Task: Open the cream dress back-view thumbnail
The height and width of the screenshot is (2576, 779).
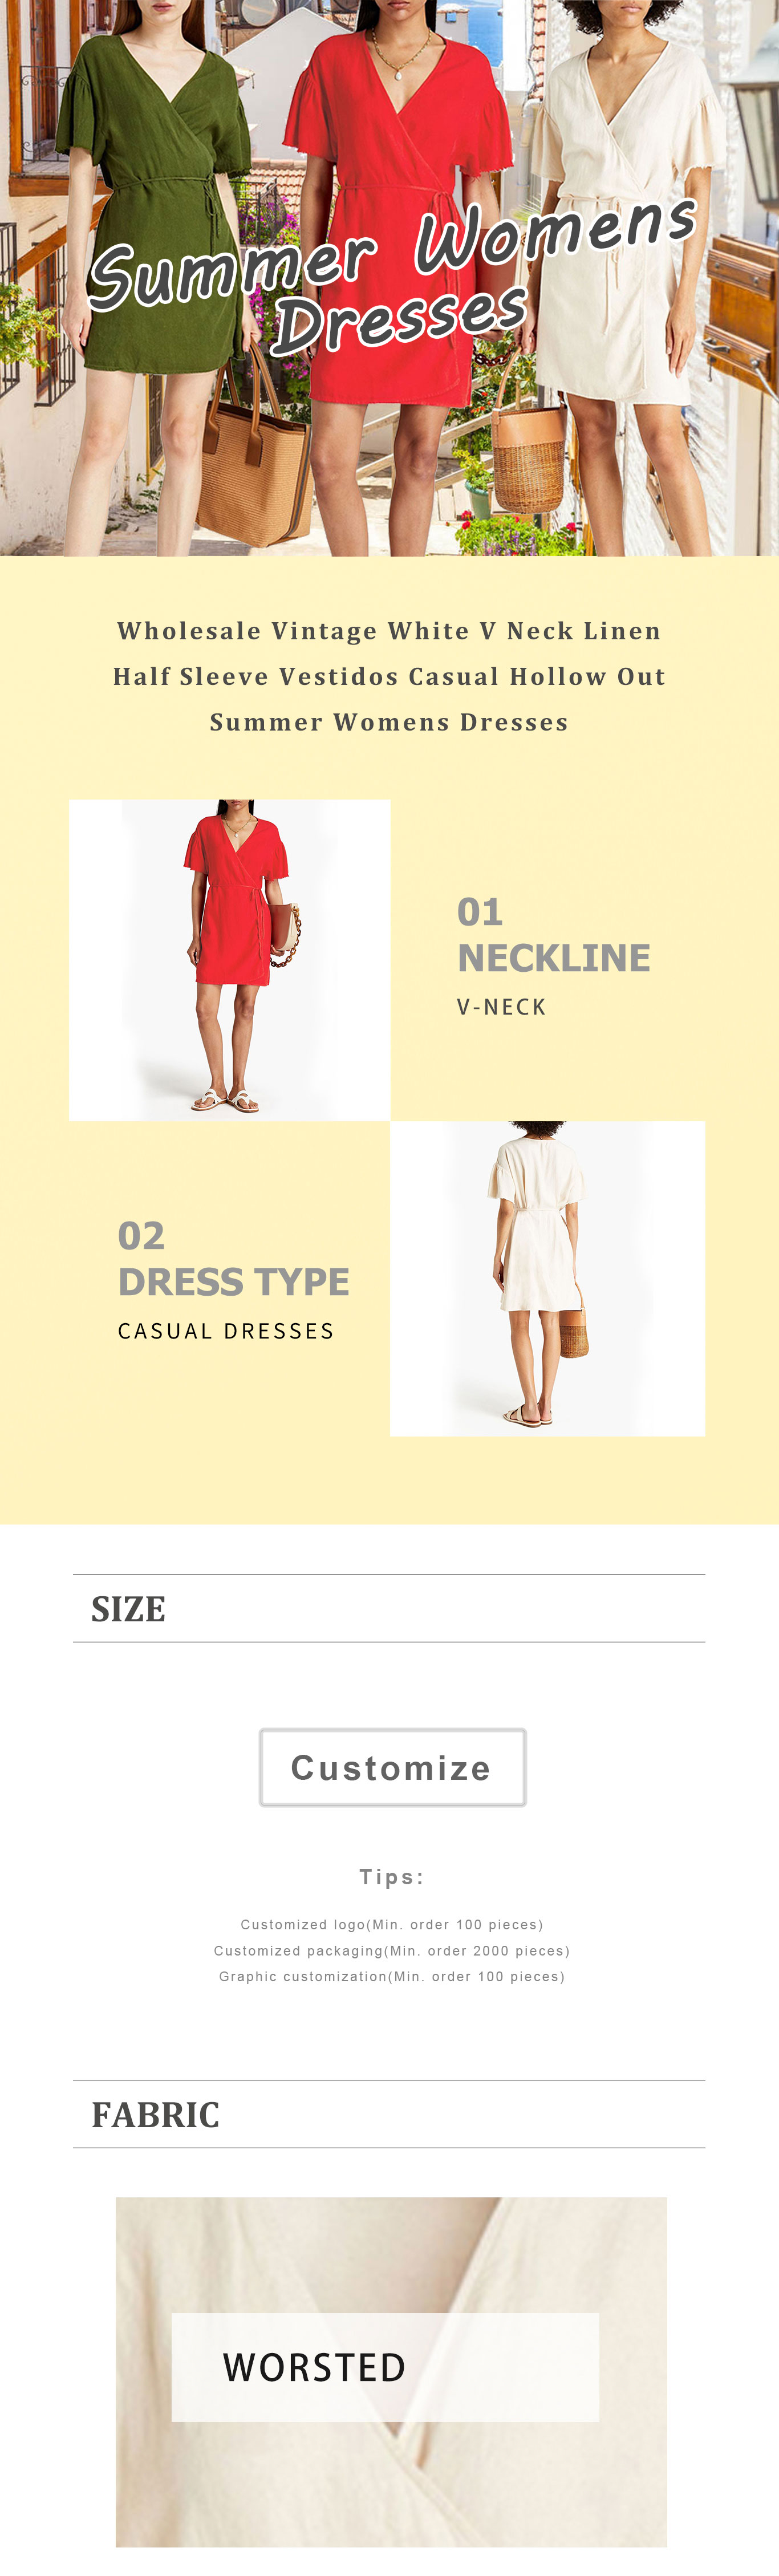Action: 547,1278
